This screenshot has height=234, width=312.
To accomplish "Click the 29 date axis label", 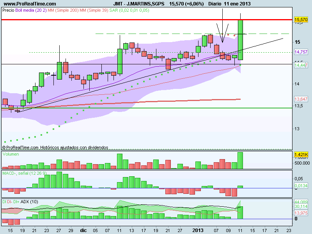I will (x=71, y=230).
